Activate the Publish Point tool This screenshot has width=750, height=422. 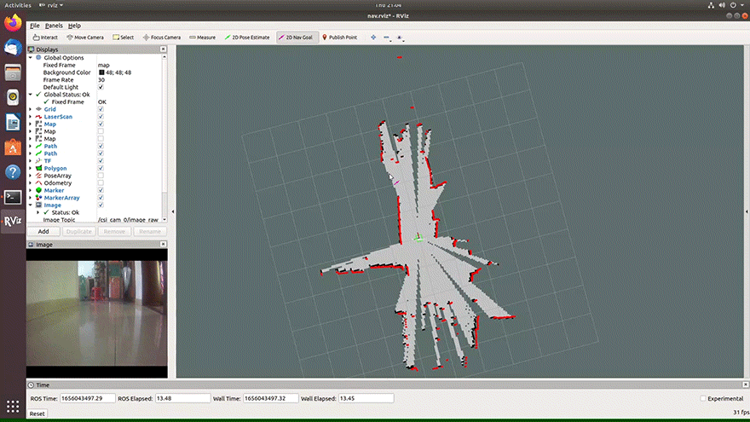tap(339, 38)
